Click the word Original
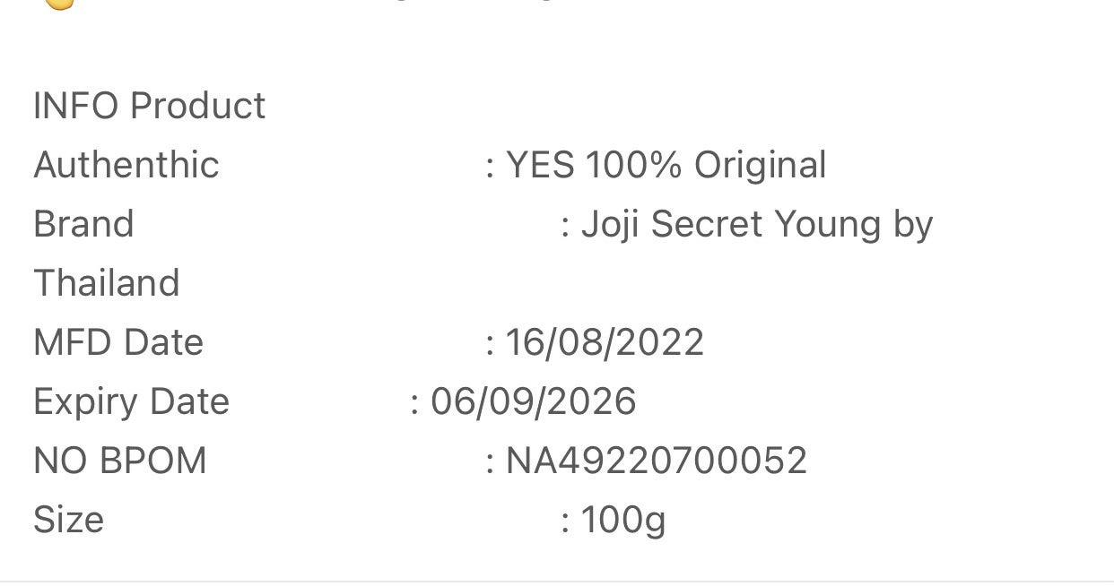 (x=760, y=165)
